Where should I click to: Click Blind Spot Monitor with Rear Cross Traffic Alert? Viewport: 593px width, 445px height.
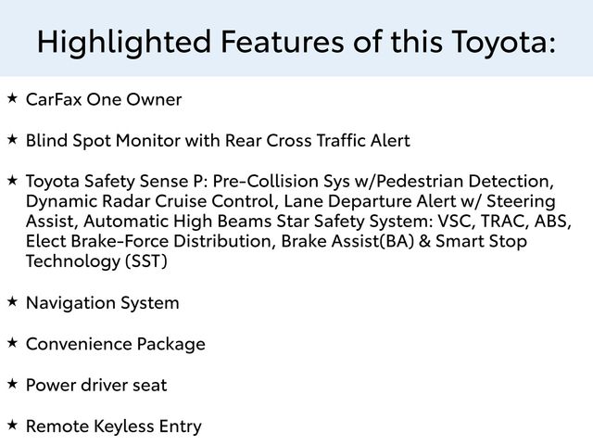(218, 141)
